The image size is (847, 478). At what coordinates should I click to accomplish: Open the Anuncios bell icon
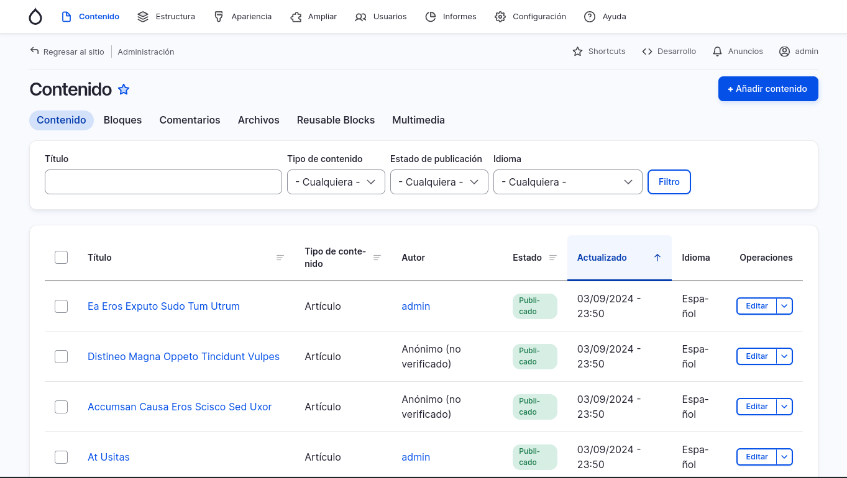[x=718, y=52]
